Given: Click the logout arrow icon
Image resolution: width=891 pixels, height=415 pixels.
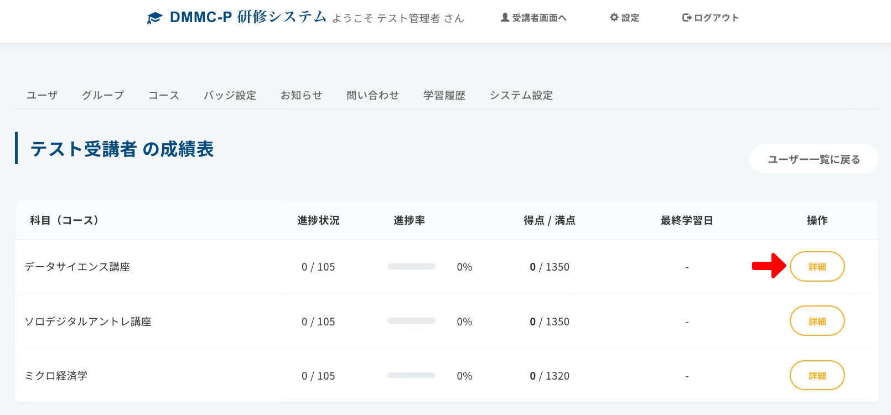Looking at the screenshot, I should click(687, 18).
